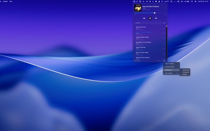Image resolution: width=210 pixels, height=131 pixels.
Task: Play track "Princes Of The Universe"
Action: click(x=150, y=58)
